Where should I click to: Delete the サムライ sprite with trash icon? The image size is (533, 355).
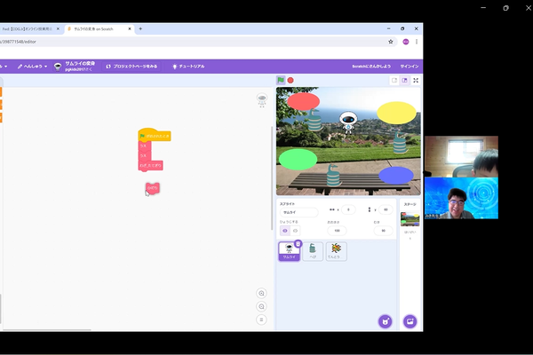pos(298,243)
